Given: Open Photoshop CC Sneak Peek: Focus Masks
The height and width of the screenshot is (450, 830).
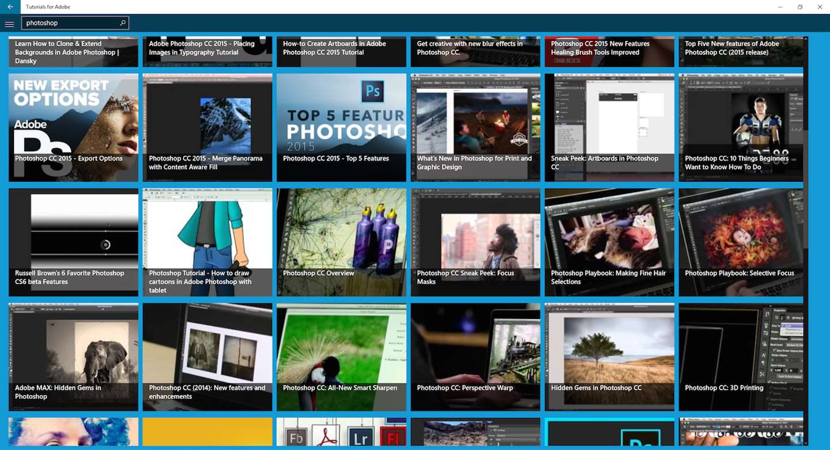Looking at the screenshot, I should (x=476, y=242).
